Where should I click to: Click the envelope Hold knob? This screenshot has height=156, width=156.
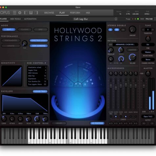pyautogui.click(x=20, y=119)
